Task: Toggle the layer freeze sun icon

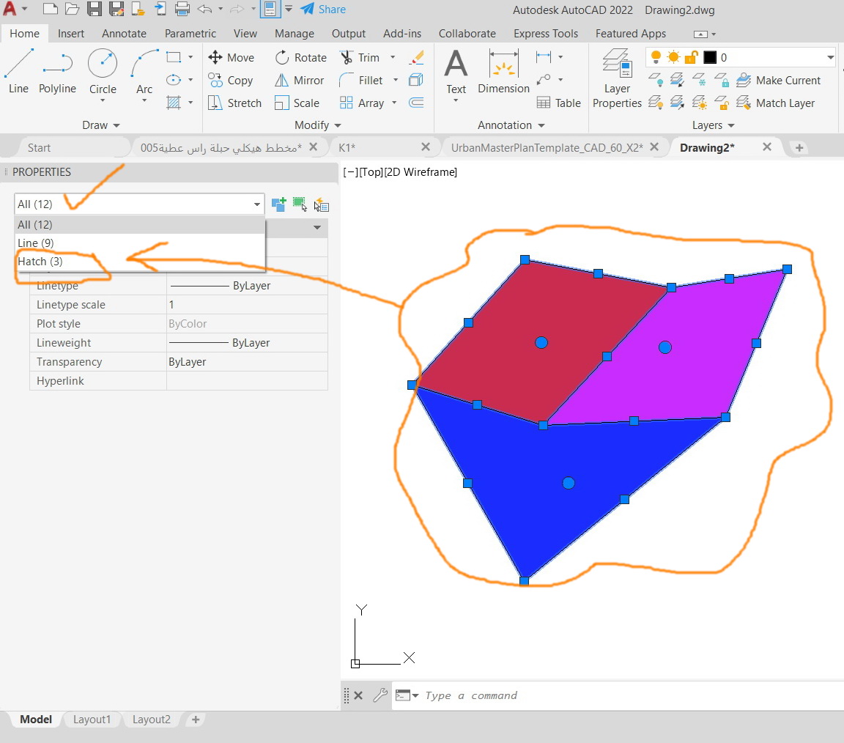Action: 673,57
